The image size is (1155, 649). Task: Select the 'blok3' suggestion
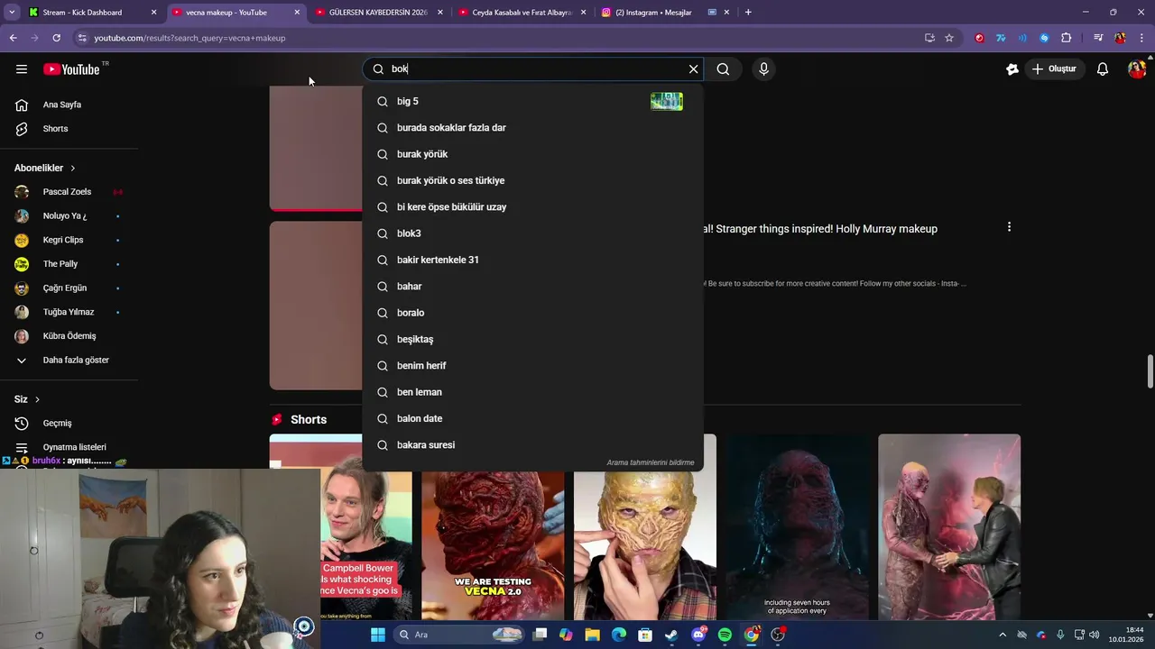click(x=532, y=233)
